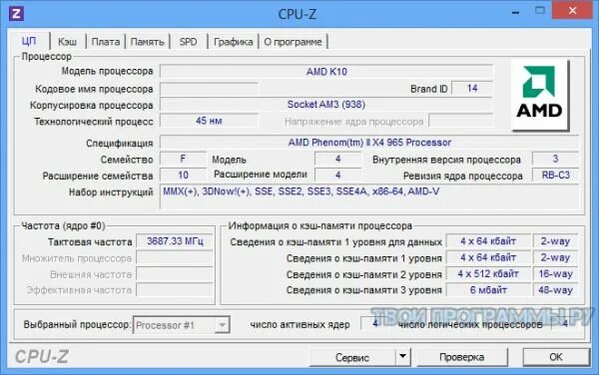
Task: Go to the SPD tab
Action: (189, 42)
